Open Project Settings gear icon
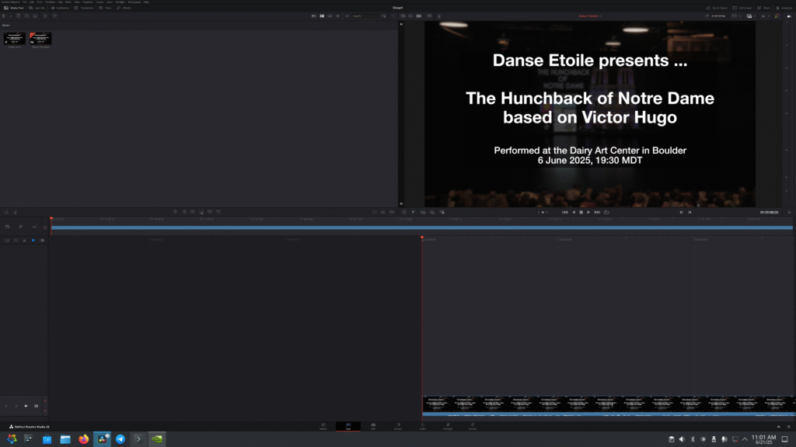 pos(788,427)
